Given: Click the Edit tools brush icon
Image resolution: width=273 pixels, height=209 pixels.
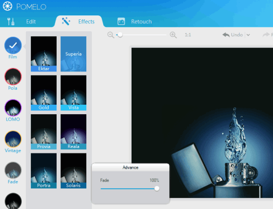Looking at the screenshot, I should 11,21.
